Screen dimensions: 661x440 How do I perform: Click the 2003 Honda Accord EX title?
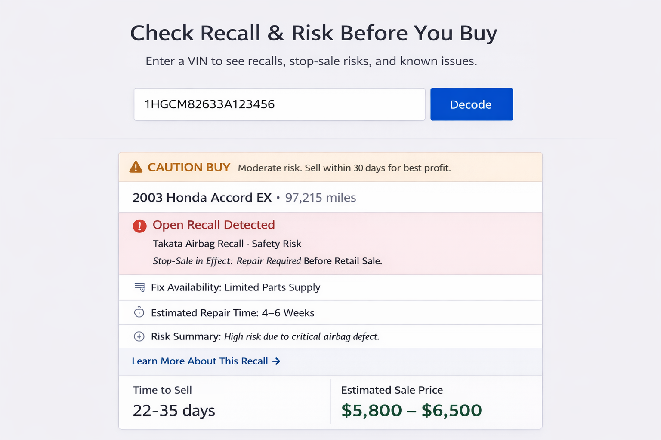(202, 198)
